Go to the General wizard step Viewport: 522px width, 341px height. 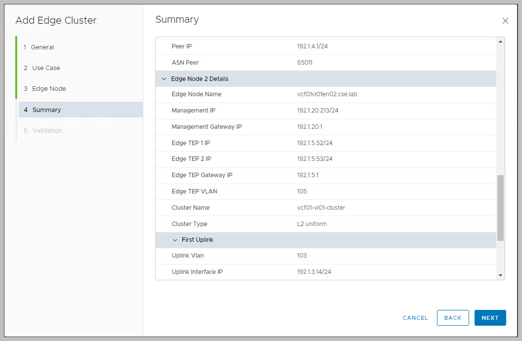coord(43,47)
